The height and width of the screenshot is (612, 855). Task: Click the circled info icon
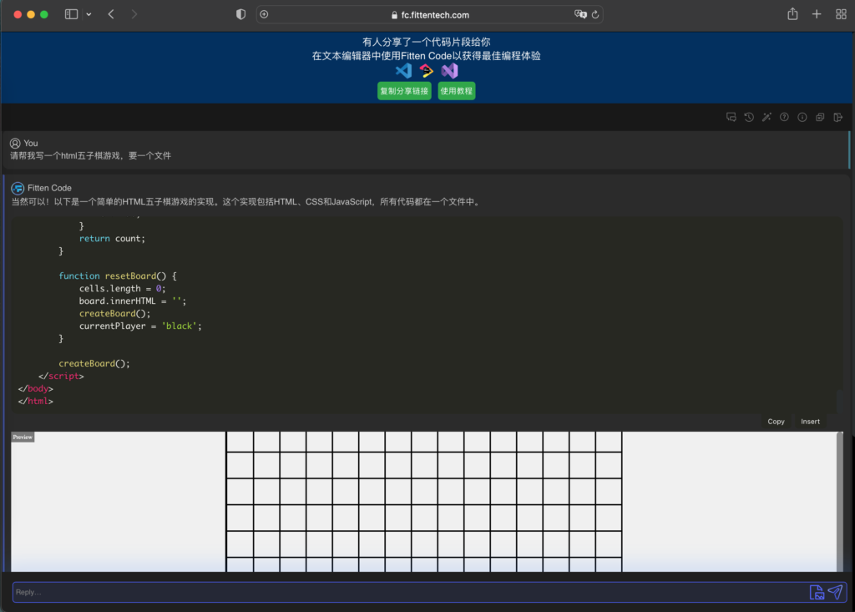pyautogui.click(x=802, y=118)
